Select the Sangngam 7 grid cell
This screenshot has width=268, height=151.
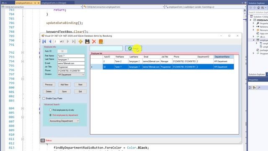point(135,67)
